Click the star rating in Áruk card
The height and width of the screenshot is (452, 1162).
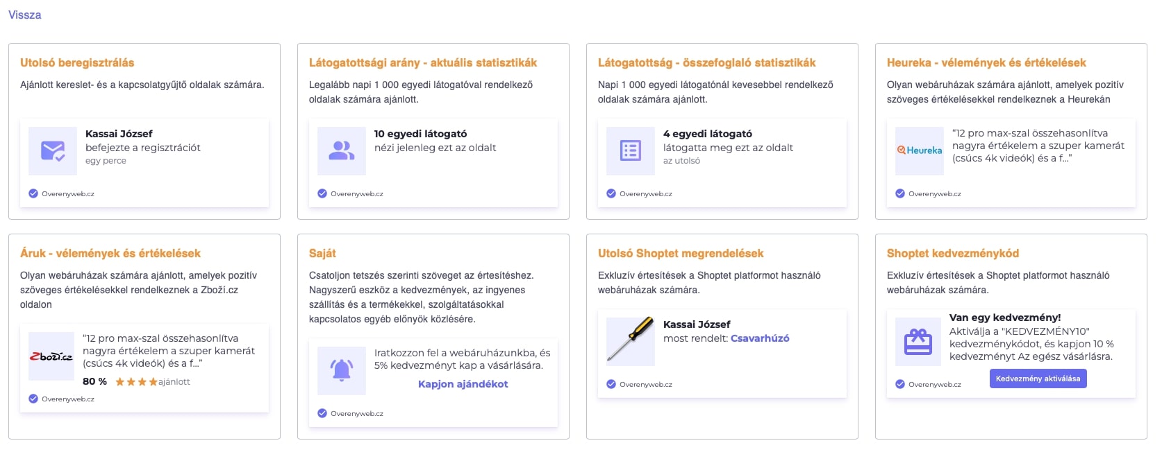[x=136, y=381]
